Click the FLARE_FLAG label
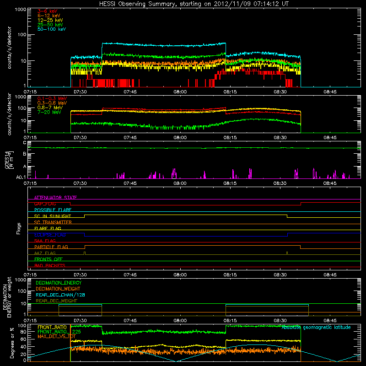Image resolution: width=366 pixels, height=366 pixels. (x=48, y=228)
